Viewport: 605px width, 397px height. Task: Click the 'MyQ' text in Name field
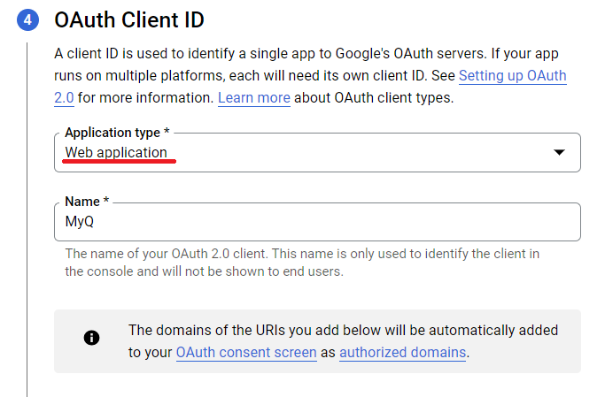pos(80,222)
